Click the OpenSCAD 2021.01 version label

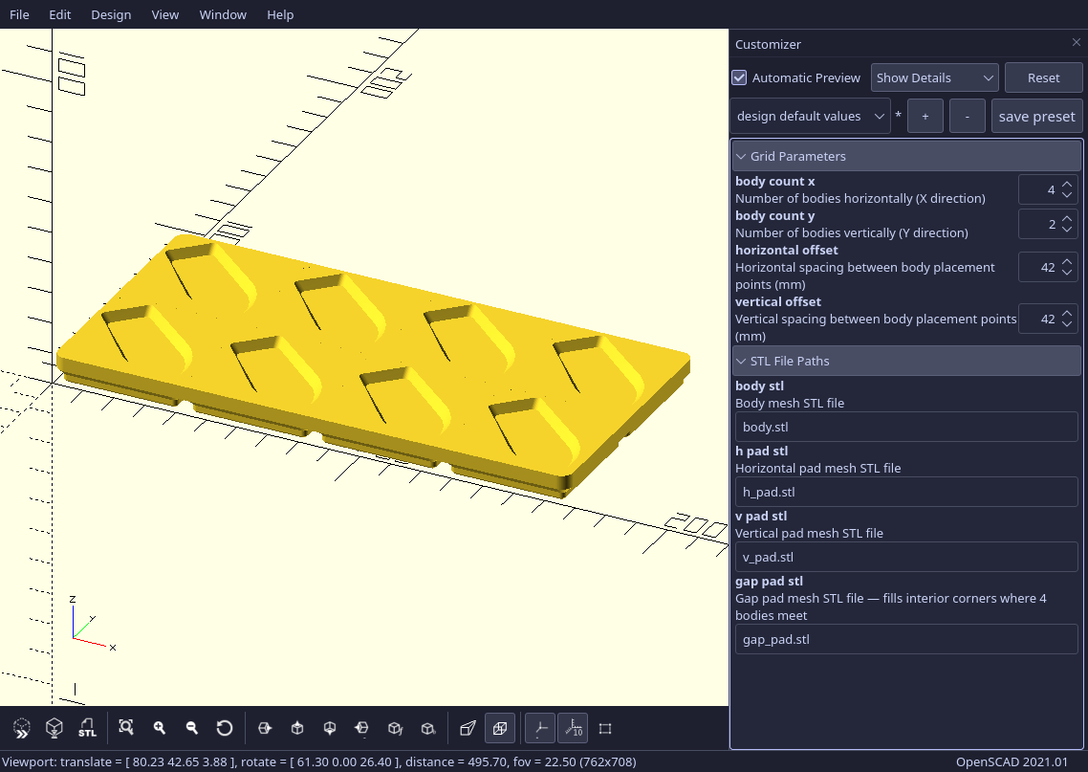point(1012,761)
